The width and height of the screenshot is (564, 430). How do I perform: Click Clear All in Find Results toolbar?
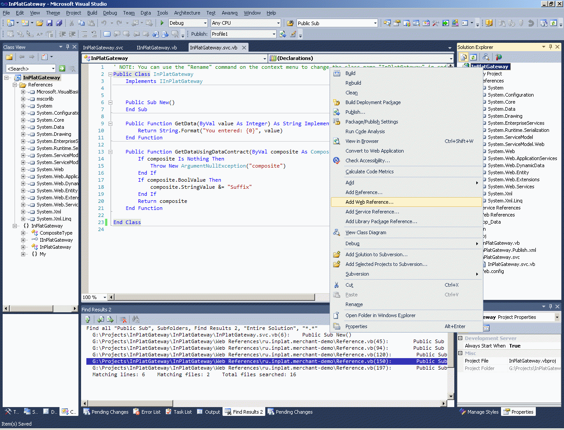coord(123,319)
